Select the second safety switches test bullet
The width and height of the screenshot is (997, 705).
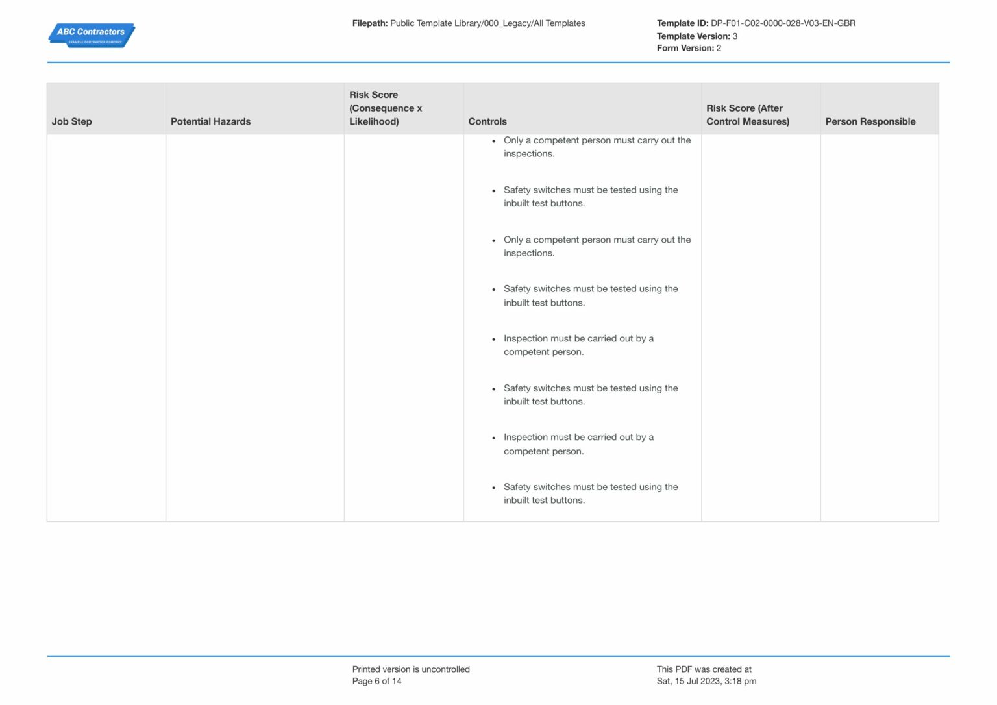591,295
